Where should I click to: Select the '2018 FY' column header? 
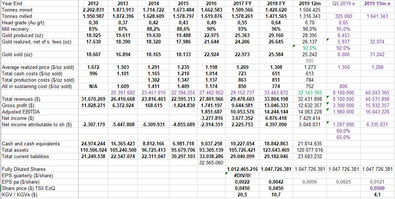pyautogui.click(x=276, y=3)
